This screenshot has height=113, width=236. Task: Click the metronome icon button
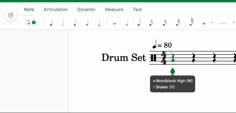(11, 15)
